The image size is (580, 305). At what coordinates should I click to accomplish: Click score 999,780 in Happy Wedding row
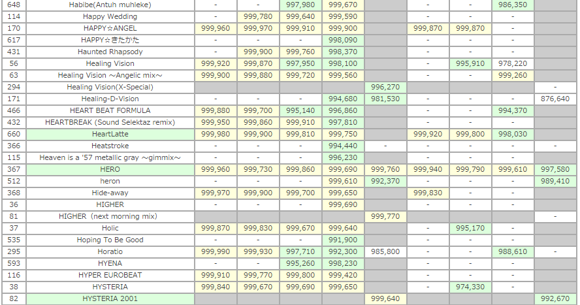258,16
